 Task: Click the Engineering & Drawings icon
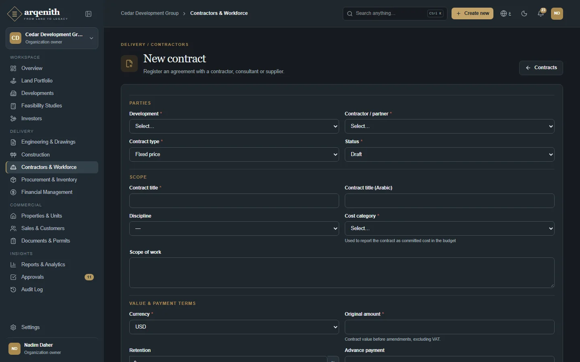13,142
